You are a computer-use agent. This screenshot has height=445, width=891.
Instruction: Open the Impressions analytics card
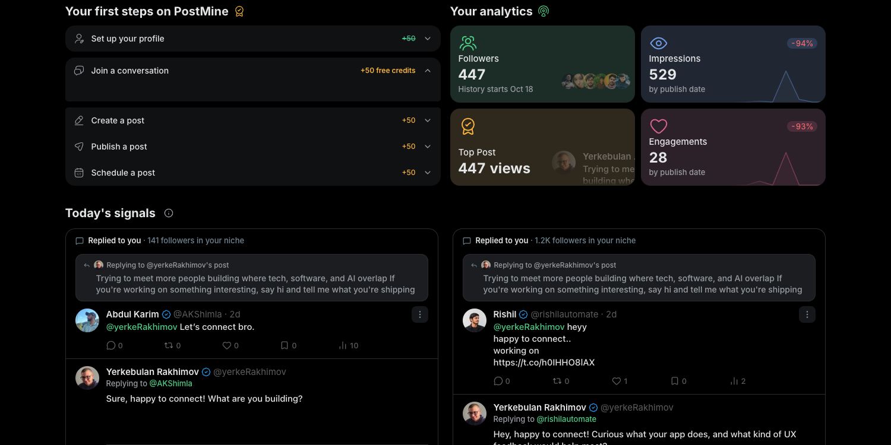coord(733,64)
